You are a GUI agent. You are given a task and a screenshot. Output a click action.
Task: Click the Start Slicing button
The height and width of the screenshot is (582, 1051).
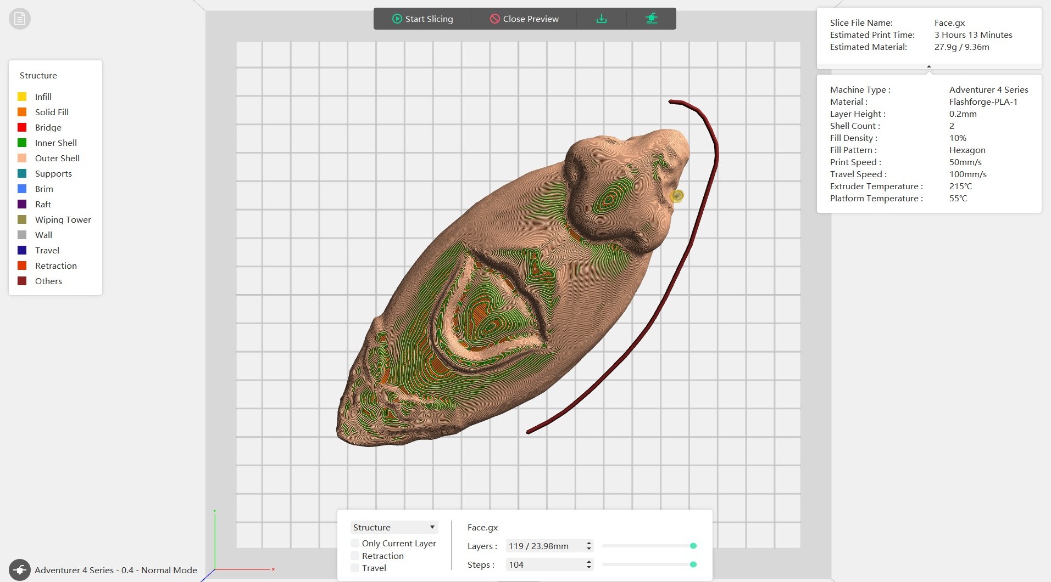click(422, 19)
